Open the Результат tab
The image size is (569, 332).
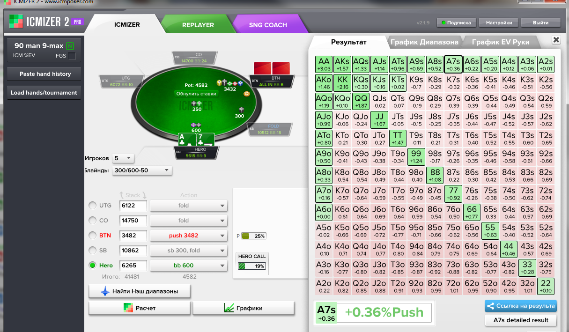click(x=349, y=42)
